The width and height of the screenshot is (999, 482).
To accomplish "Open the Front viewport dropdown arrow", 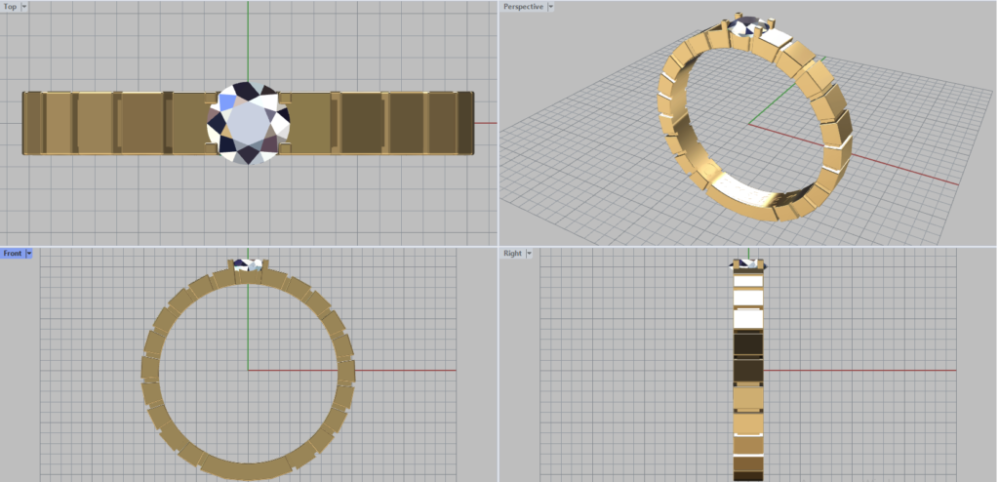I will pos(29,254).
